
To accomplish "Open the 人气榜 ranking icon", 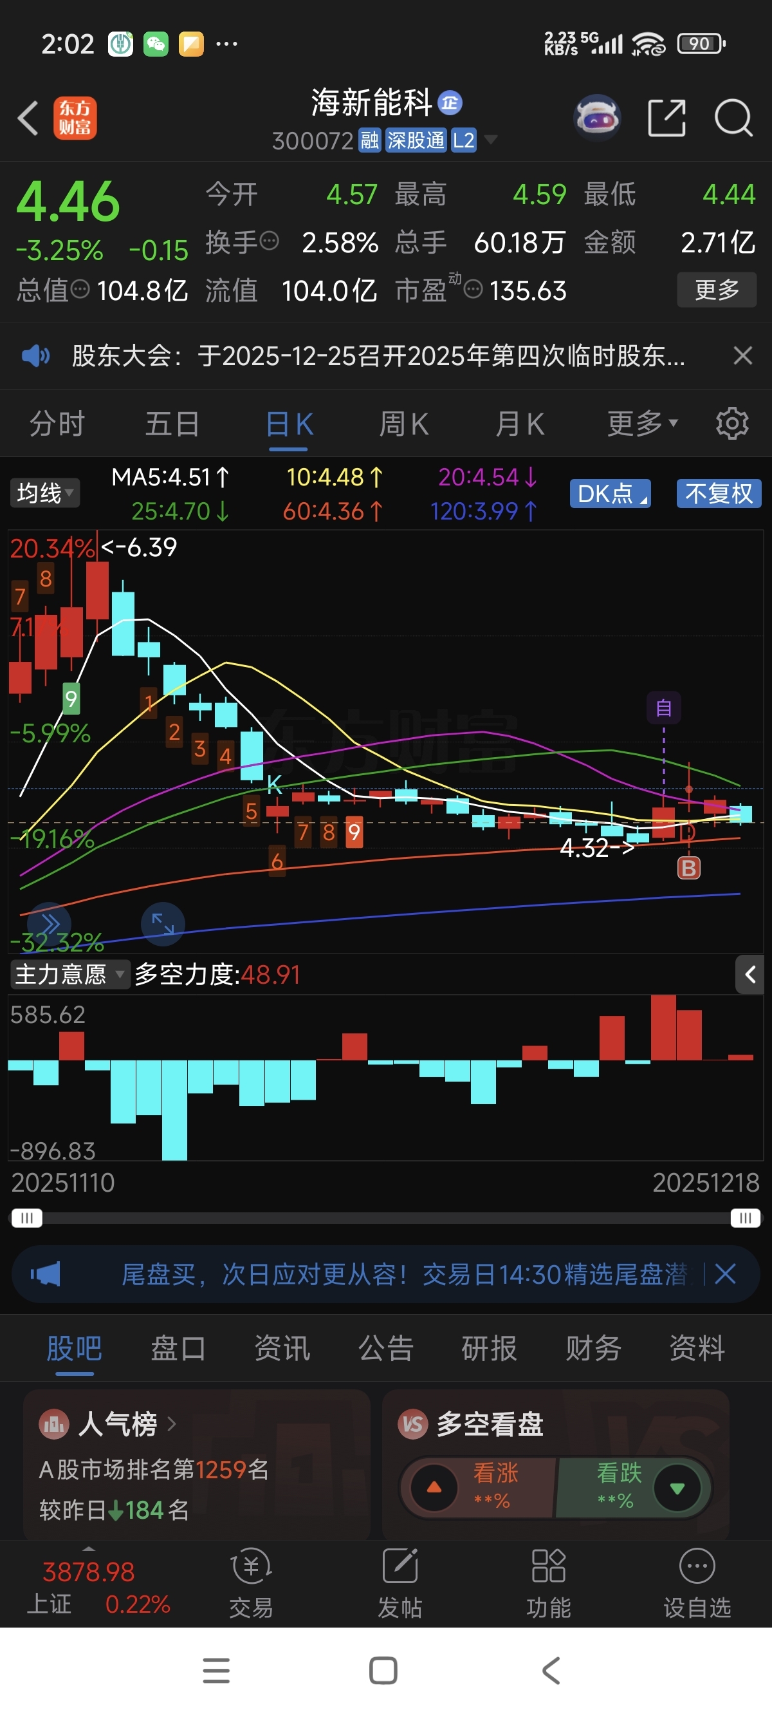I will click(54, 1425).
